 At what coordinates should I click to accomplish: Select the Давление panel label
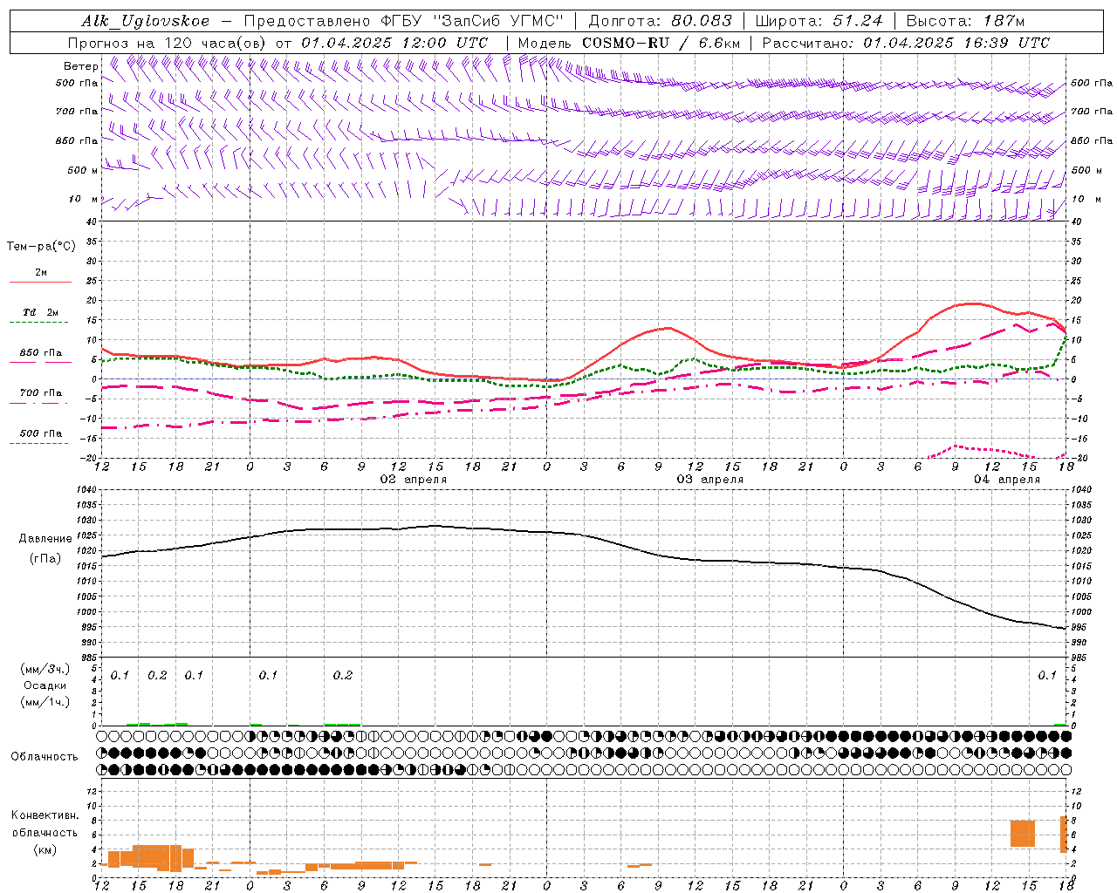[45, 539]
